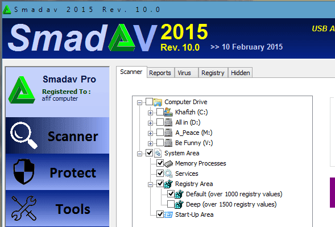Expand the All in (D:) drive node
Screen dimensions: 335x227
click(150, 123)
